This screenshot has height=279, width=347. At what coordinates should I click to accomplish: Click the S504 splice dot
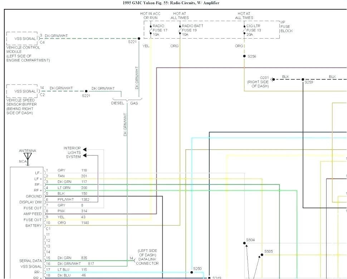pos(246,244)
